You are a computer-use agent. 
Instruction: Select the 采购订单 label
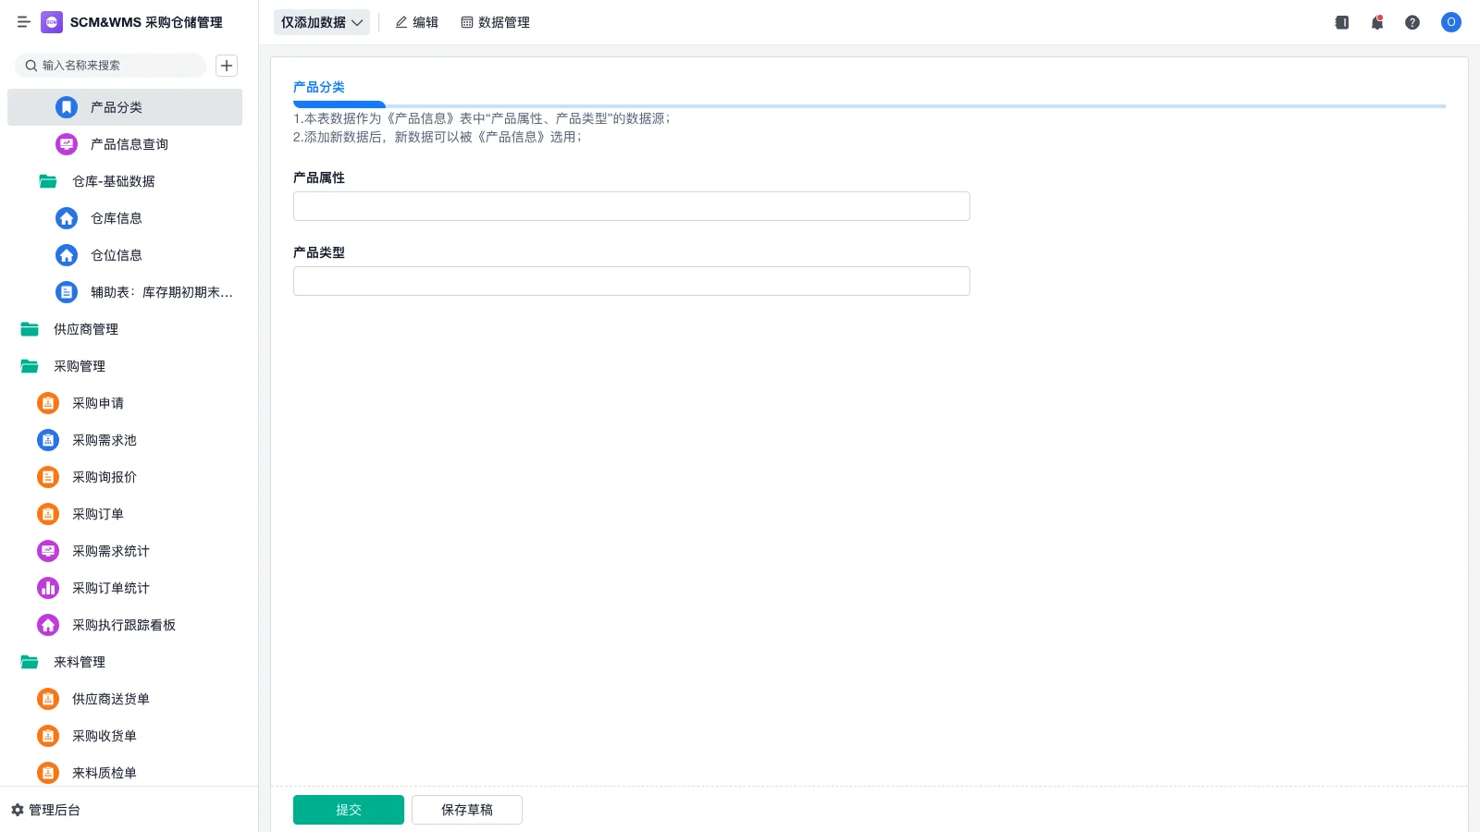(x=98, y=514)
